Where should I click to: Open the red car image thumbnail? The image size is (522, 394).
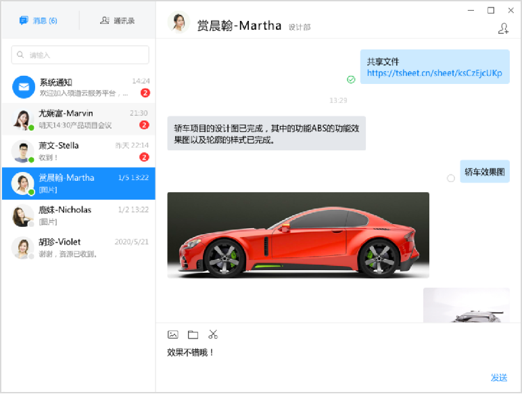point(298,235)
